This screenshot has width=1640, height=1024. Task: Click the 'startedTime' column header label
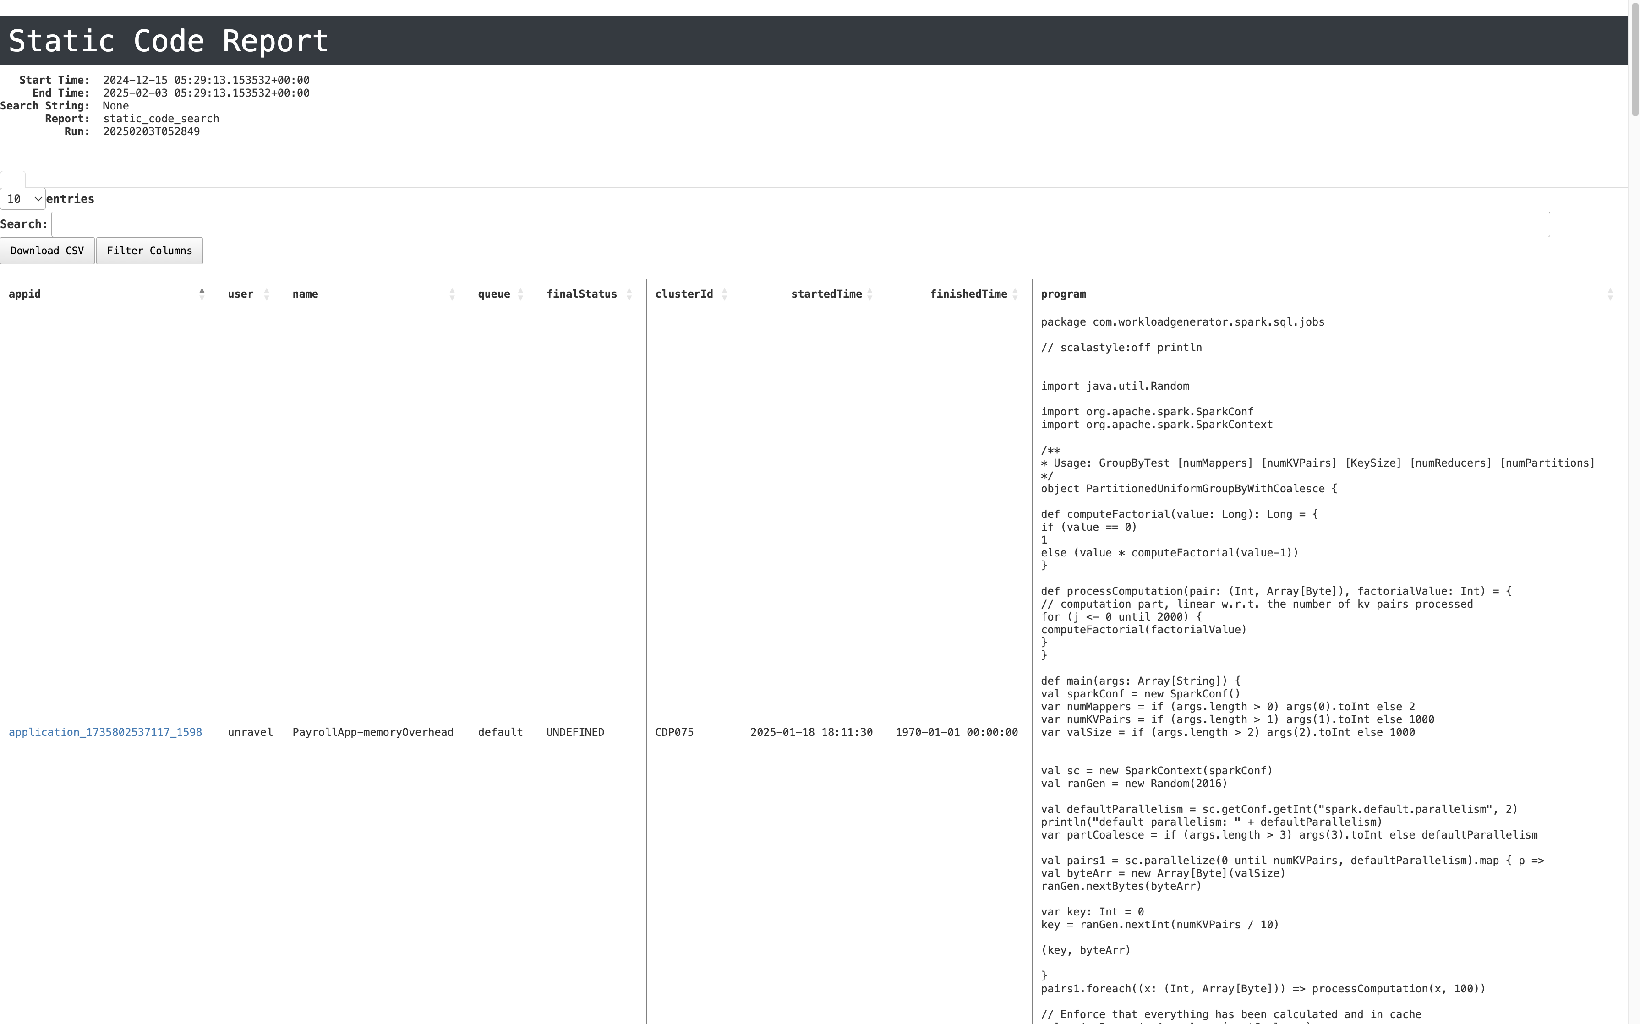pos(826,294)
